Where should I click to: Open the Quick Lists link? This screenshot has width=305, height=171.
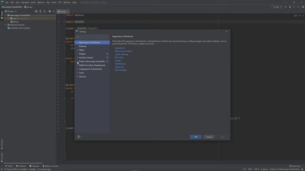120,67
